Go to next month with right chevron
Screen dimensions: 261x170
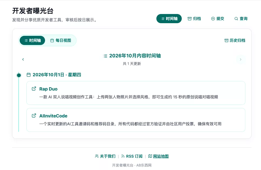pos(241,59)
